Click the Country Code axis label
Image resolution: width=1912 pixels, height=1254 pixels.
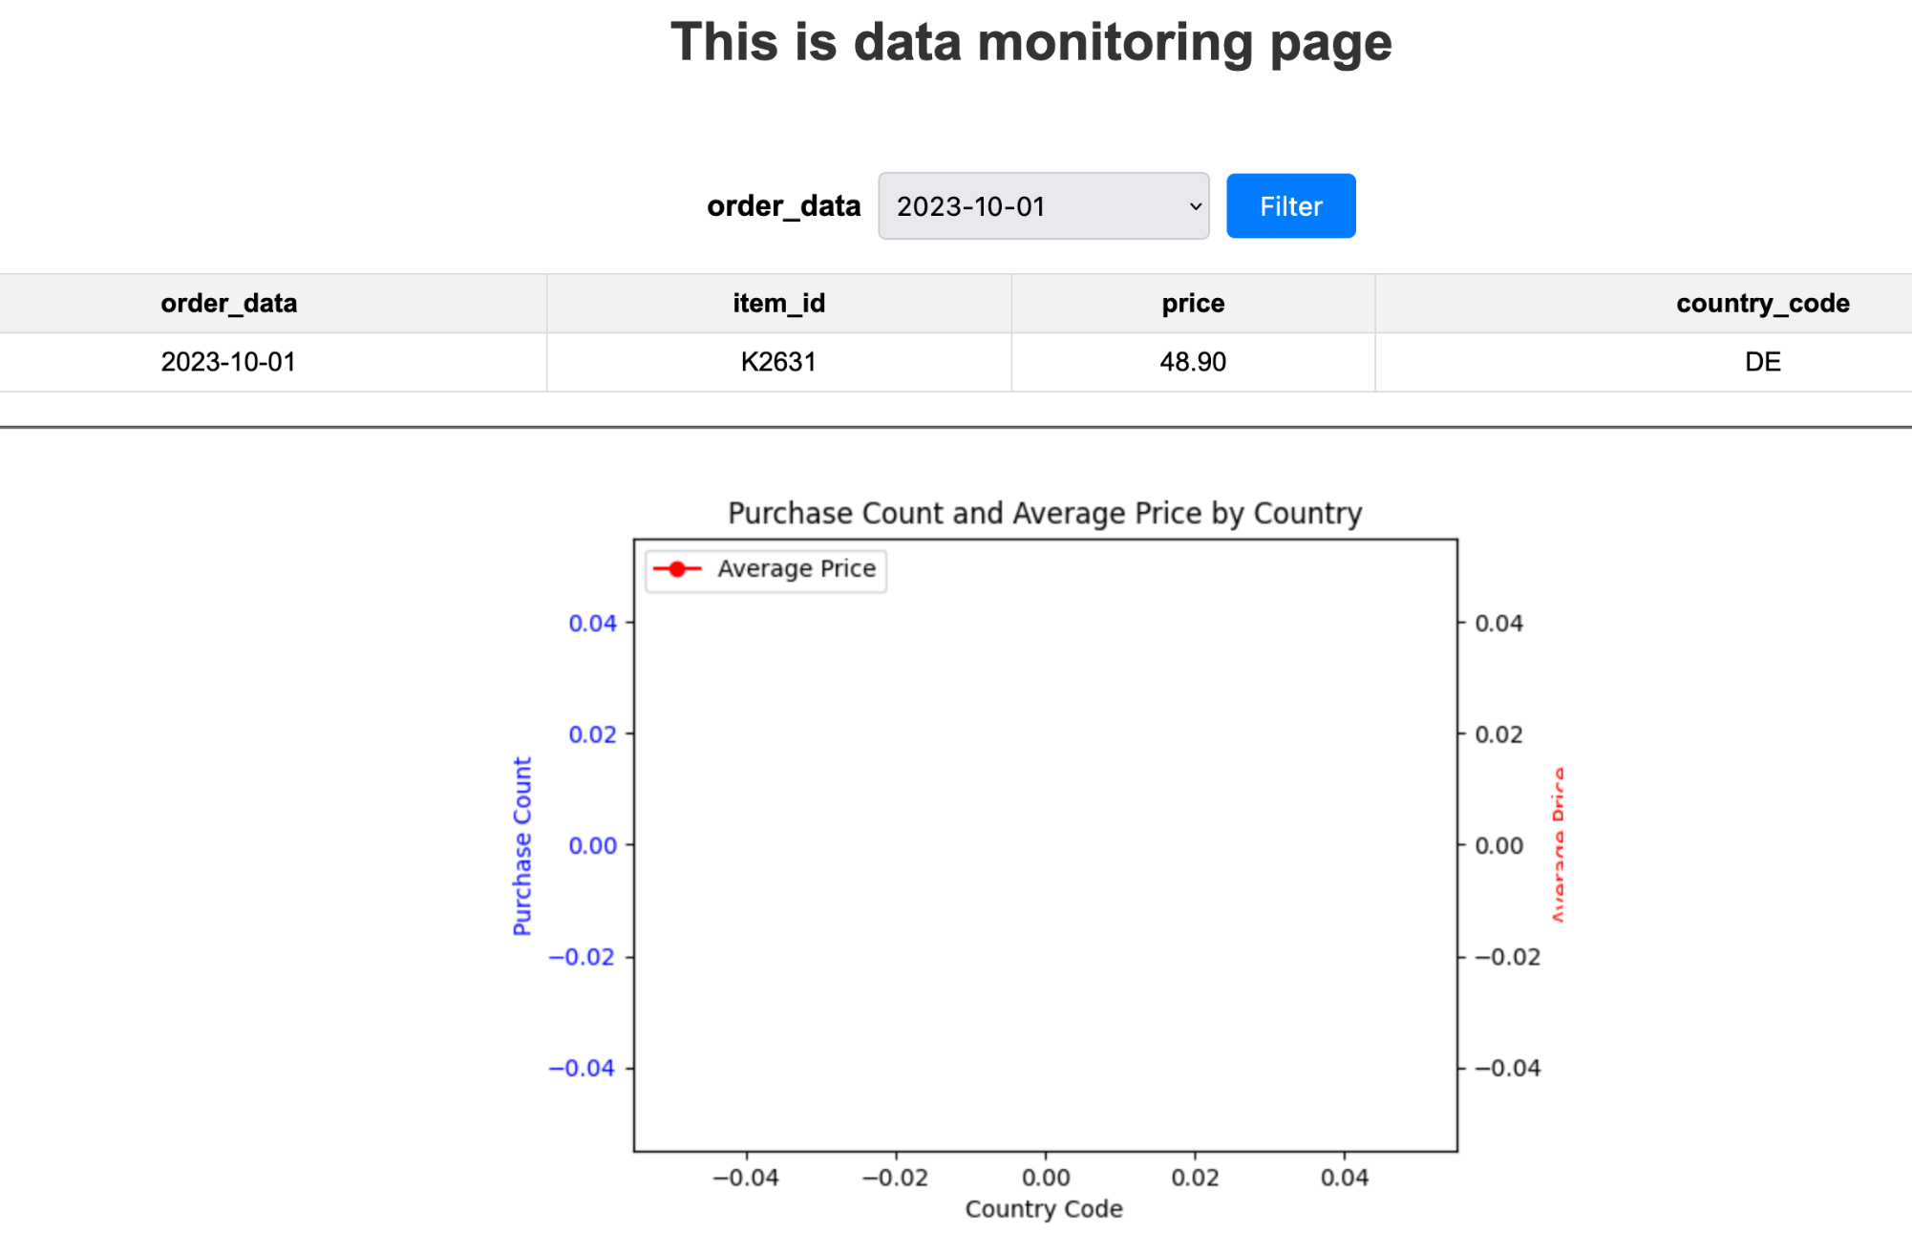(x=1044, y=1209)
